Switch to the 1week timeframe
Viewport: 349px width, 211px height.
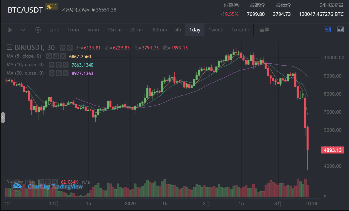click(x=216, y=30)
